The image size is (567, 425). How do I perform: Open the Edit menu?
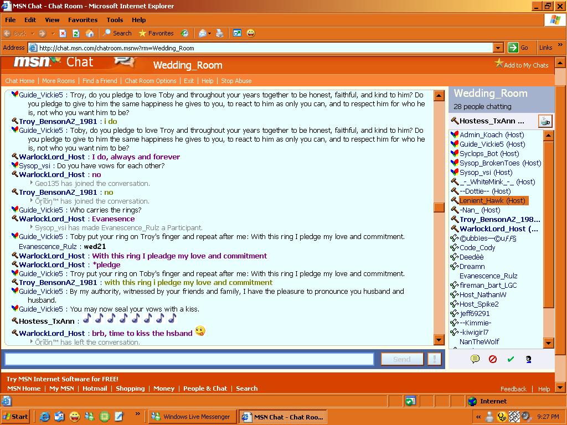(30, 20)
